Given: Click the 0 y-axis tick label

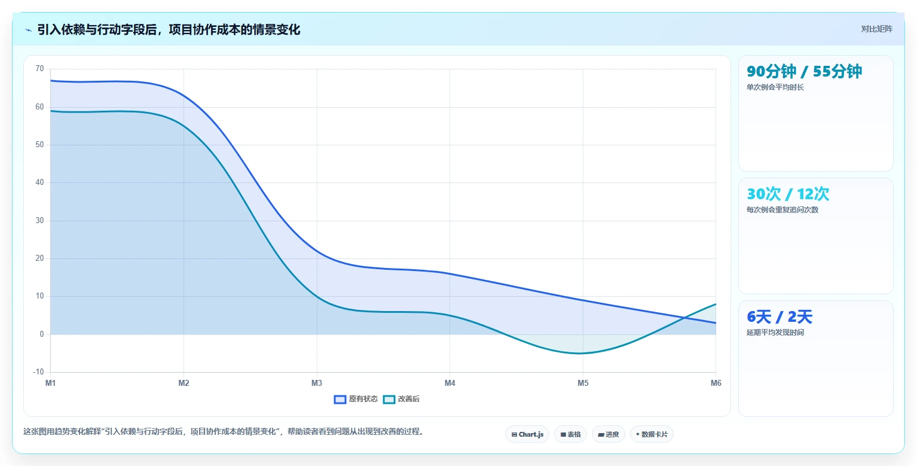Looking at the screenshot, I should 42,334.
